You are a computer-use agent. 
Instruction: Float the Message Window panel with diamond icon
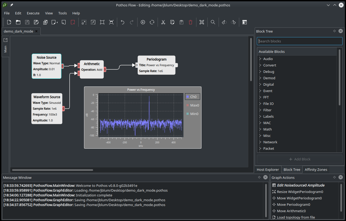click(259, 177)
